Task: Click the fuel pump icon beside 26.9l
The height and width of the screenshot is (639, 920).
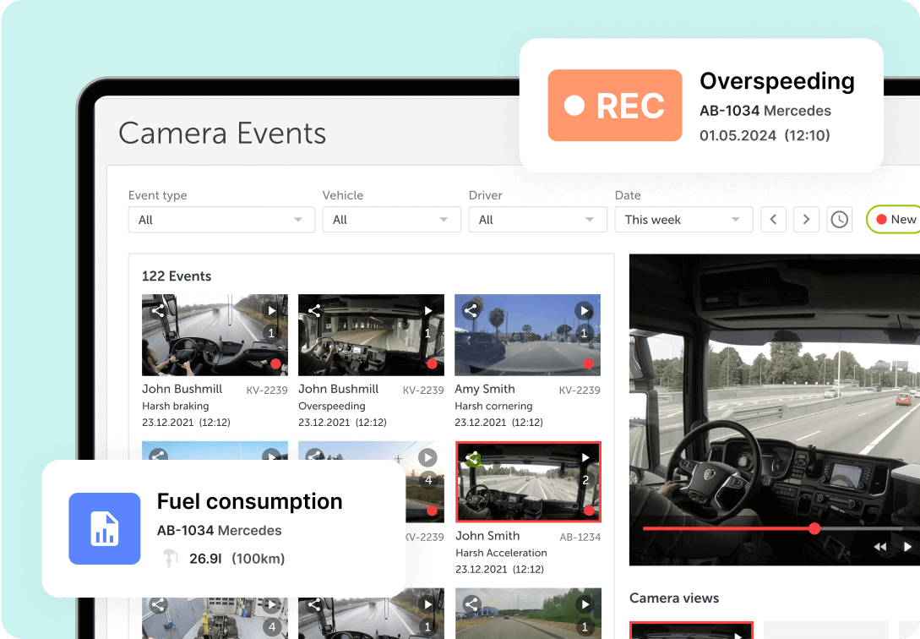Action: (x=170, y=558)
